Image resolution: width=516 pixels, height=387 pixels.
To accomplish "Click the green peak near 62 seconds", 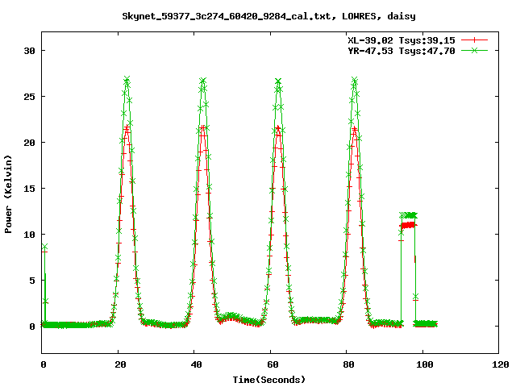I will tap(278, 81).
